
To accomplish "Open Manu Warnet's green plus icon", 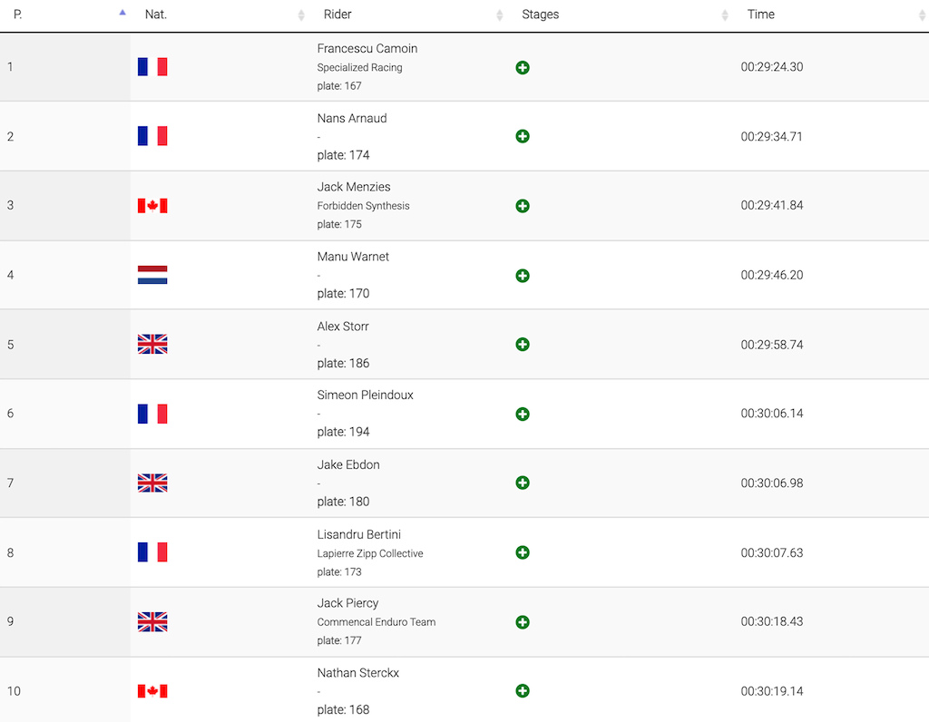I will point(522,276).
